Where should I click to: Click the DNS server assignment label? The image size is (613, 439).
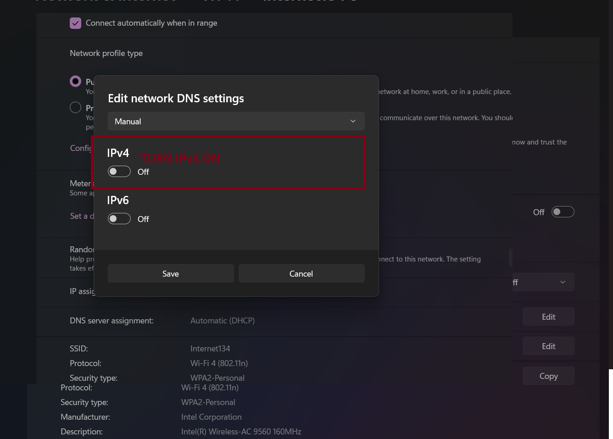point(111,321)
